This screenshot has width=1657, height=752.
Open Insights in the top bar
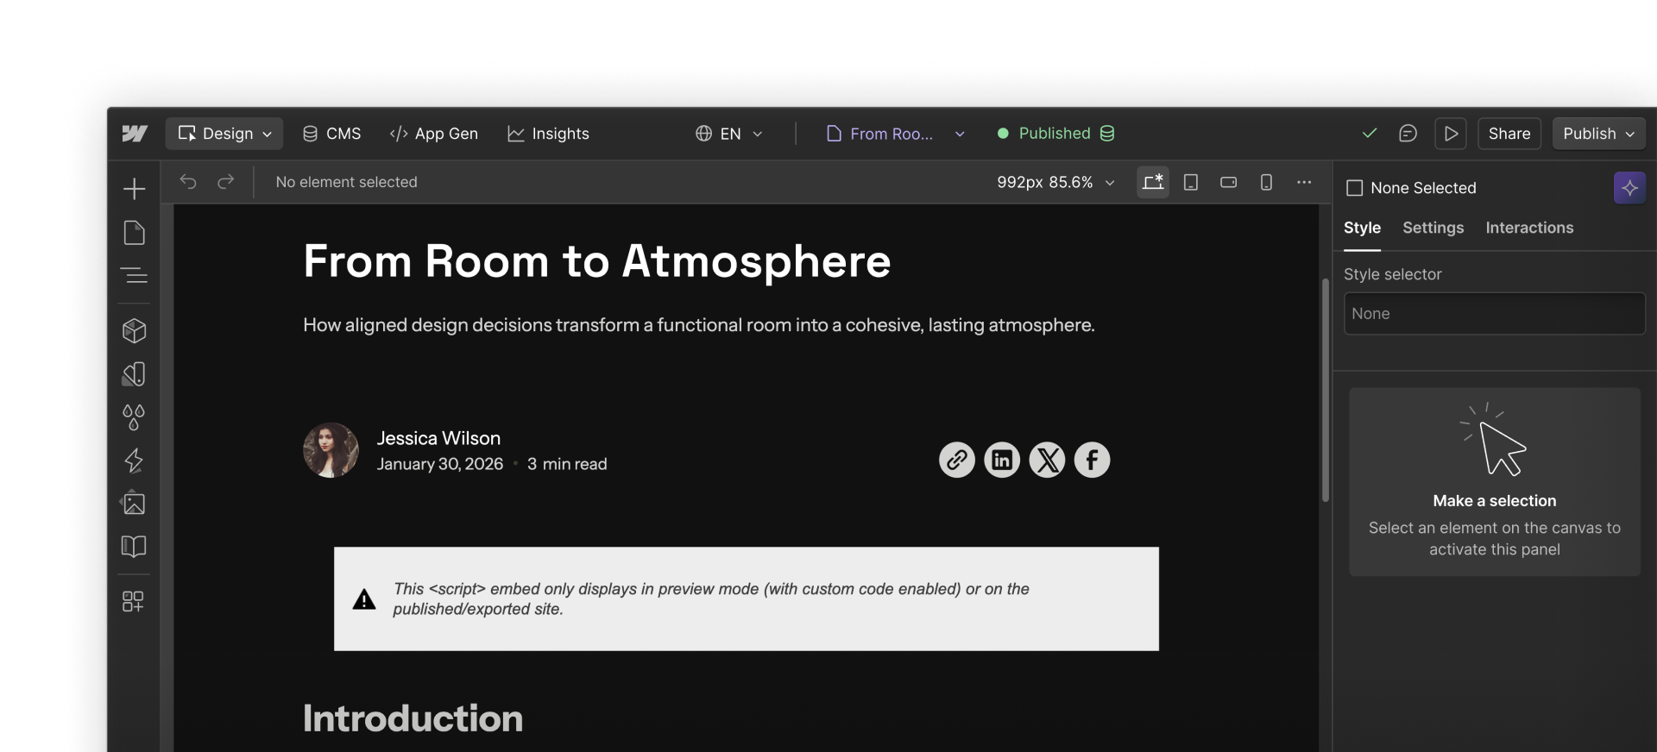548,134
